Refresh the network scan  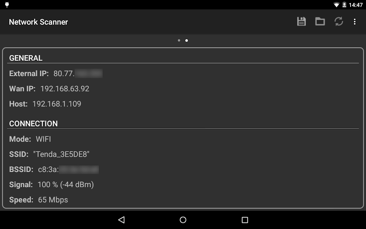coord(339,22)
